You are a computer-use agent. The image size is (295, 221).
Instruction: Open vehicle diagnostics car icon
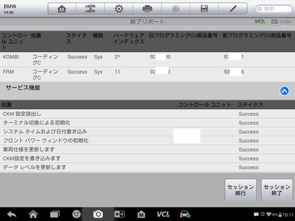(185, 214)
